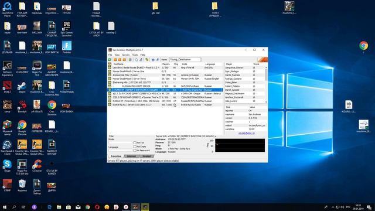Select the RUSSIA RP | Petersburg server

pyautogui.click(x=165, y=101)
